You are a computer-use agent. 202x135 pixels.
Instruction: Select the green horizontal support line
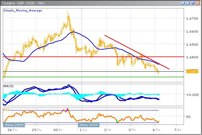point(93,77)
